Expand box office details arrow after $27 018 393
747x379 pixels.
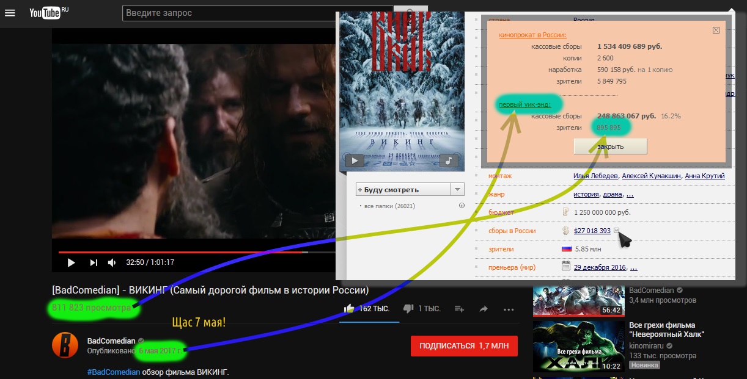tap(616, 230)
